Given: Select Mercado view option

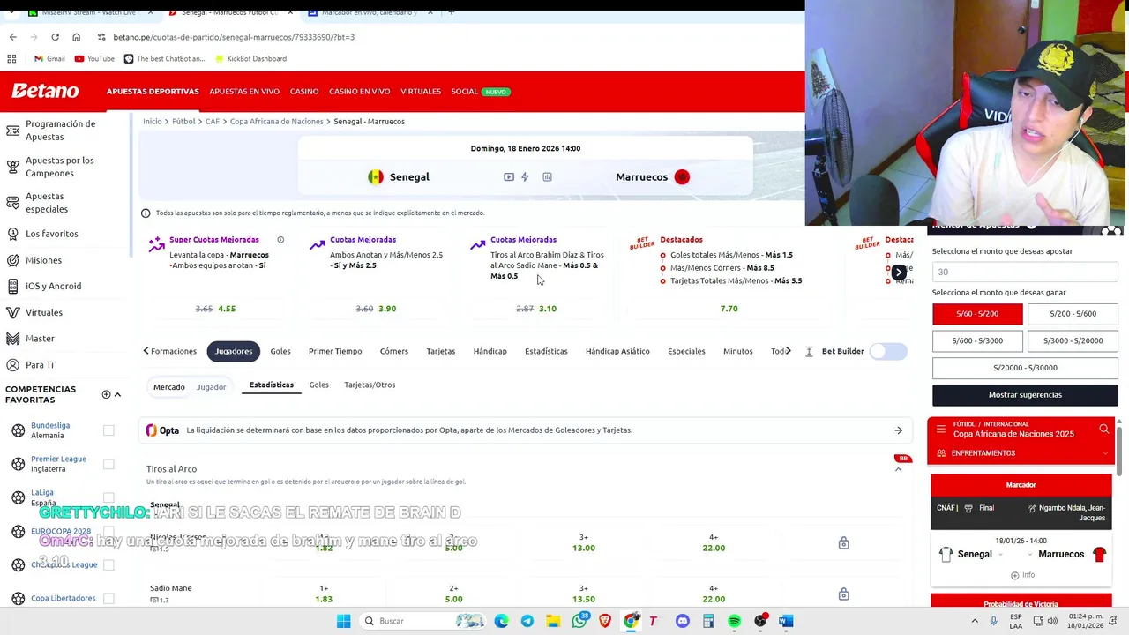Looking at the screenshot, I should [169, 387].
